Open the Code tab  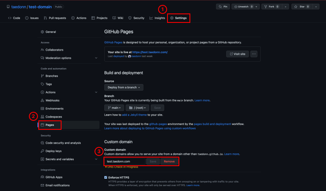(x=14, y=18)
